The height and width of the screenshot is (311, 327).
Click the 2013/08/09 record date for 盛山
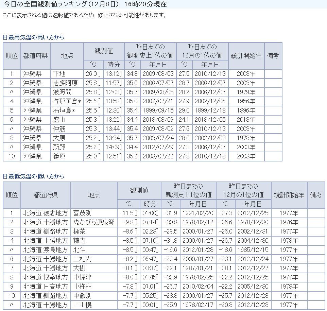pos(158,120)
